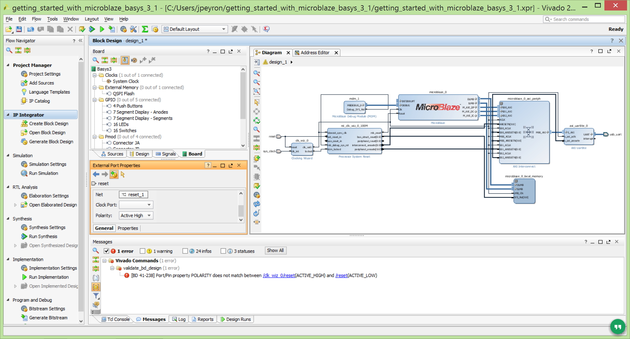Collapse the GPIO tree node
This screenshot has width=630, height=339.
[x=94, y=100]
